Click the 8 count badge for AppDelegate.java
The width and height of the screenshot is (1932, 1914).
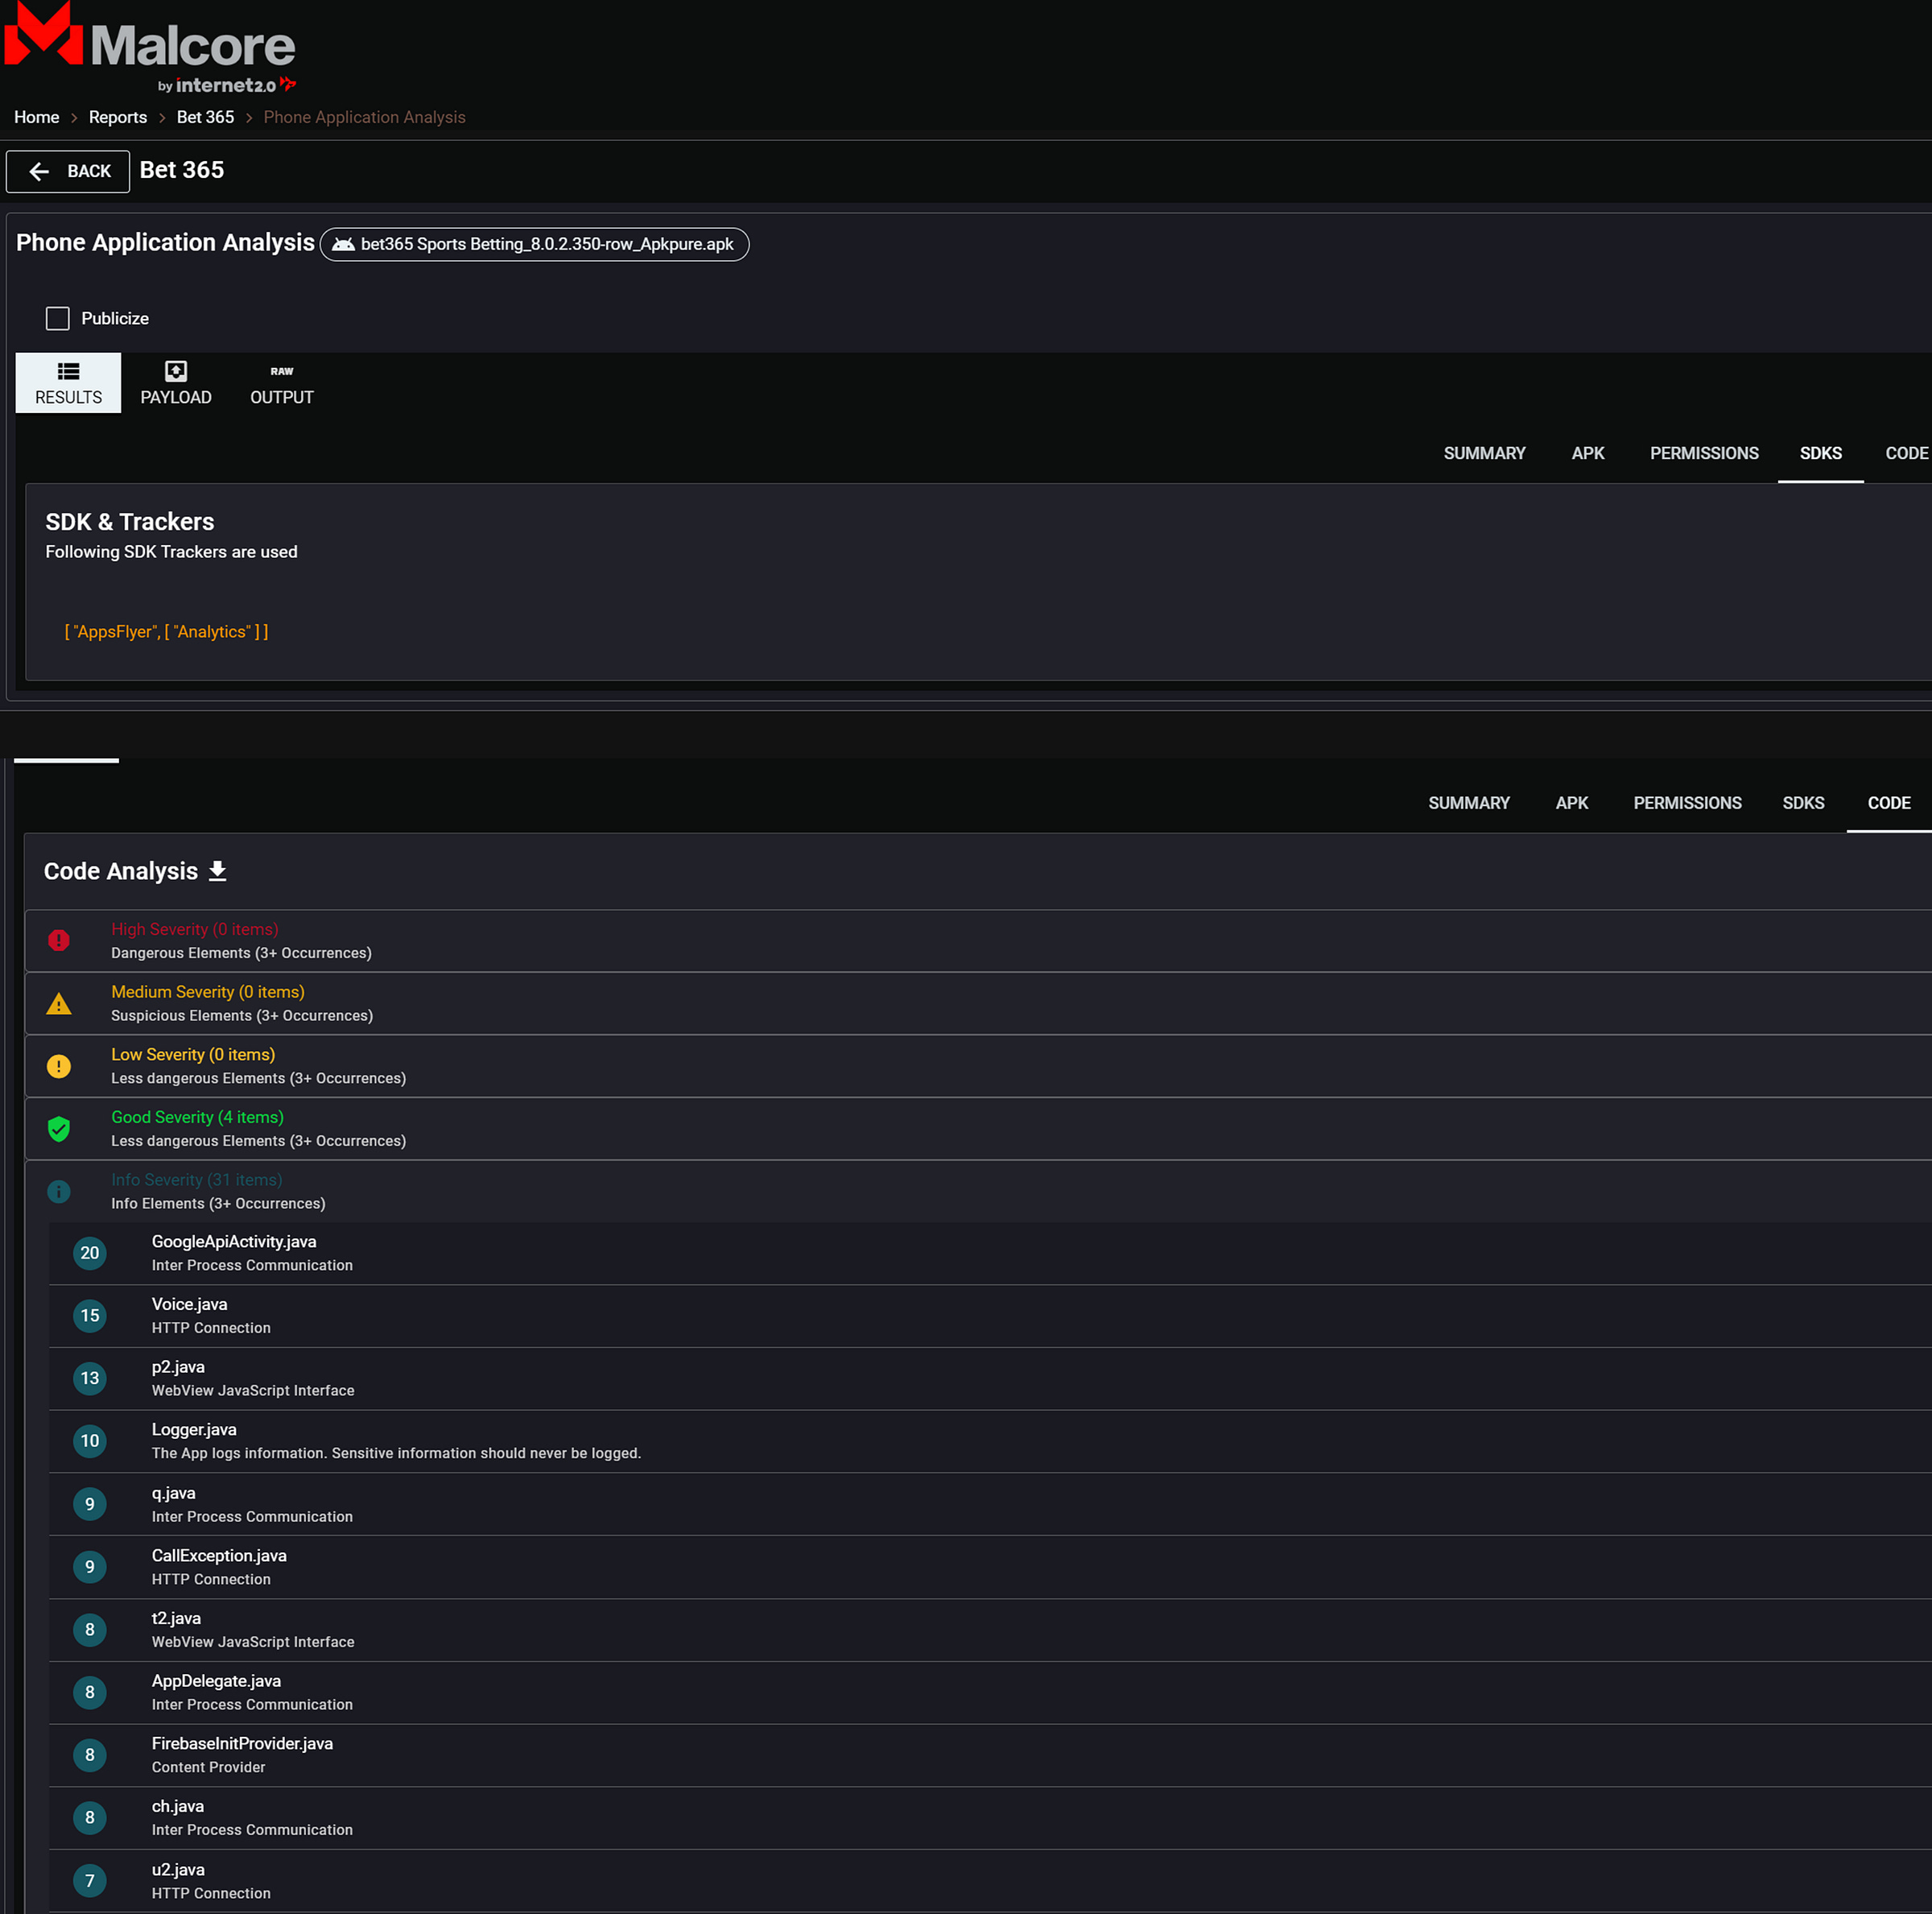click(x=90, y=1692)
